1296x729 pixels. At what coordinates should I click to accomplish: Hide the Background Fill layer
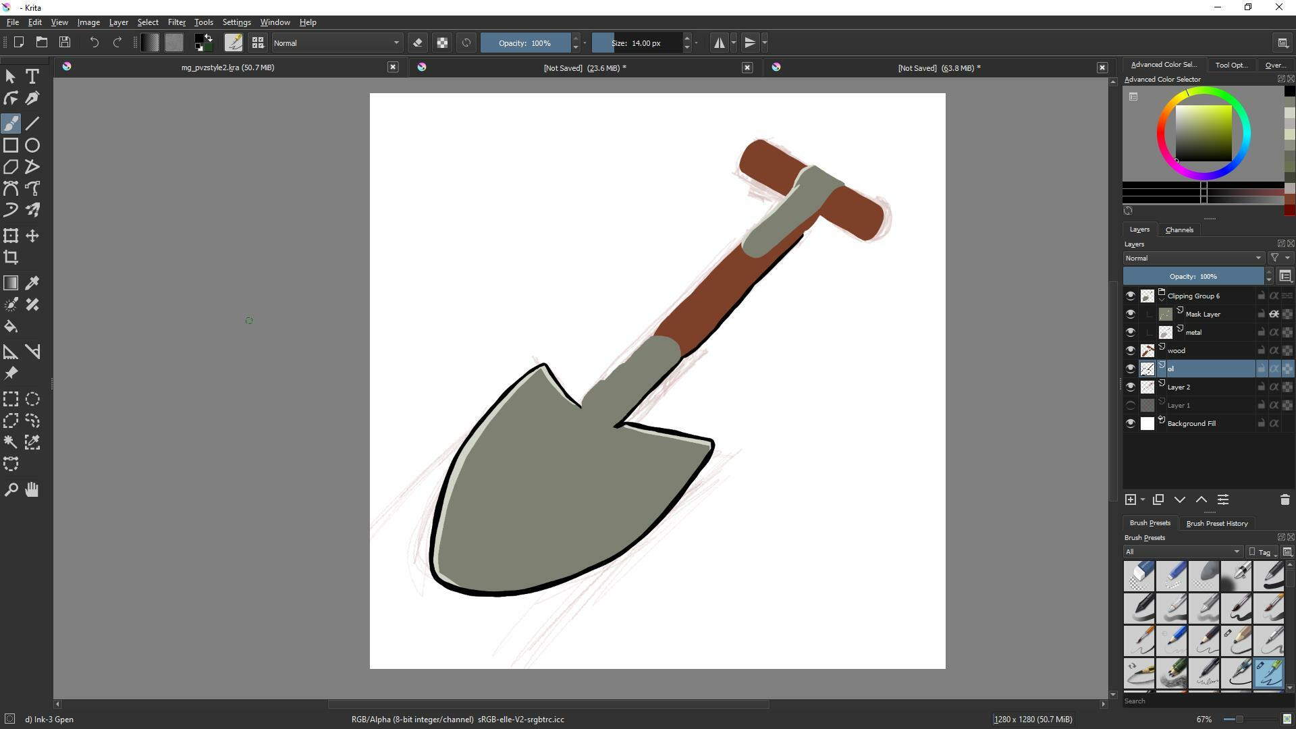1131,423
